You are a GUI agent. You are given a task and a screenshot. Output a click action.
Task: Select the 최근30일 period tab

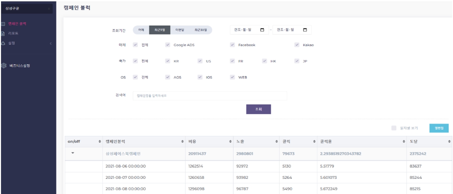[x=201, y=30]
